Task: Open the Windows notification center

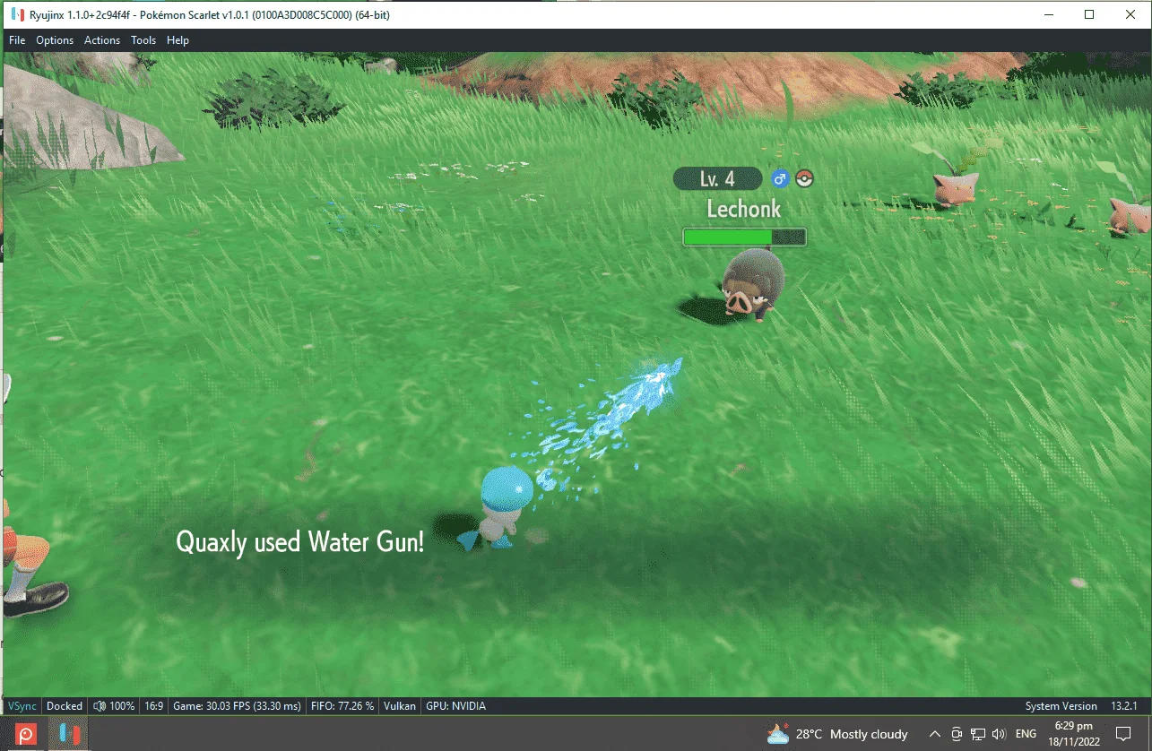Action: pyautogui.click(x=1123, y=734)
